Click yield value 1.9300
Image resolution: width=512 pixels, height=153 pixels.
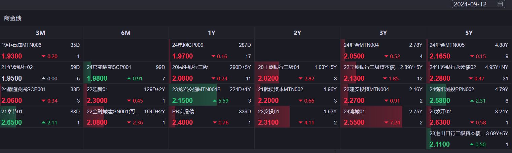[12, 56]
